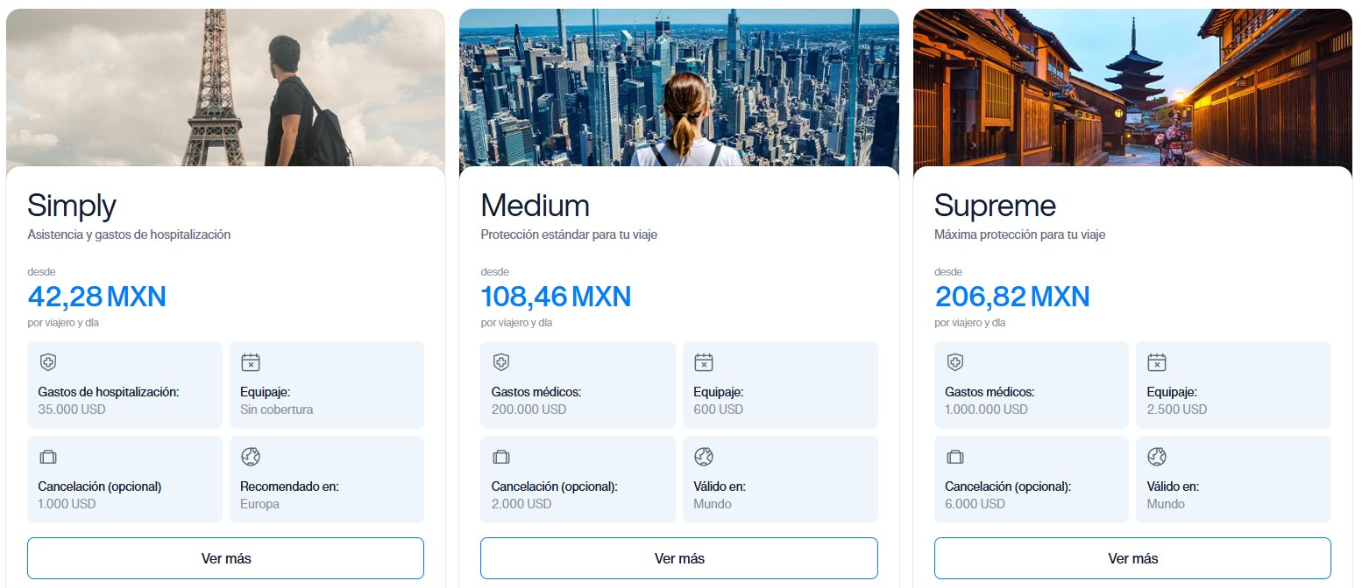
Task: Click the globe icon in Medium plan
Action: point(704,457)
